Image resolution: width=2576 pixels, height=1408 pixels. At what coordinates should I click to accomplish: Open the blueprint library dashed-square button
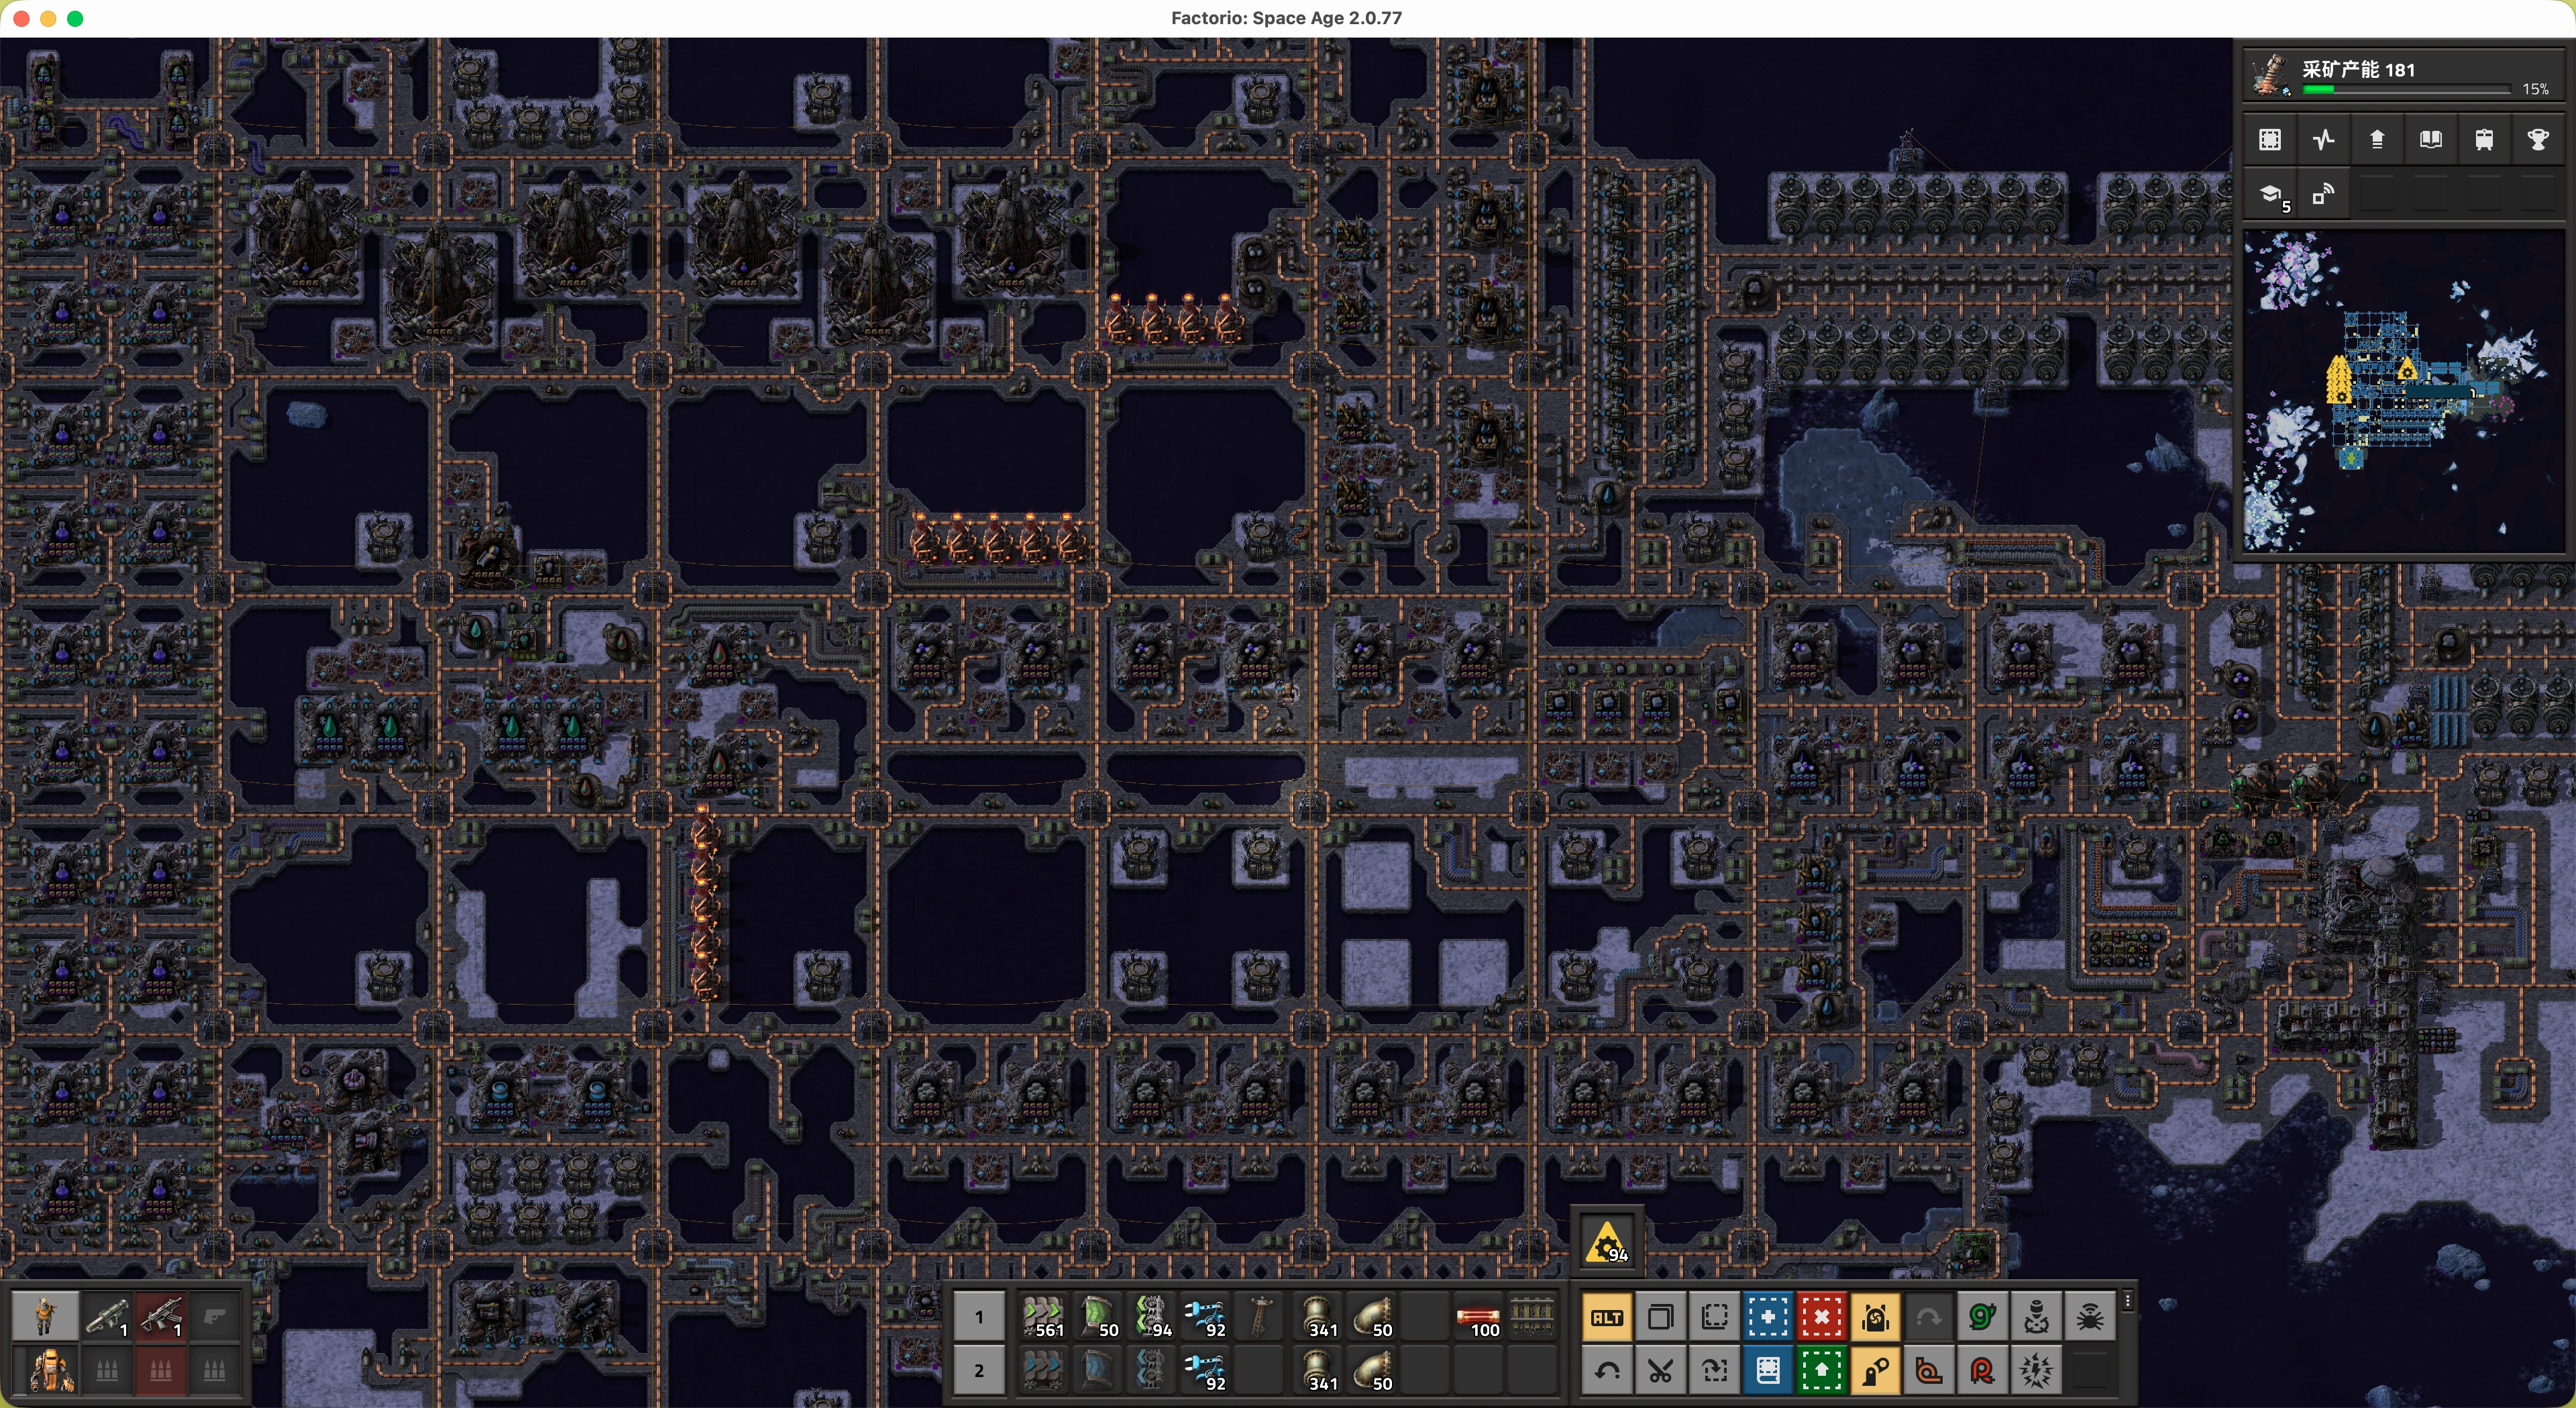(x=2270, y=140)
